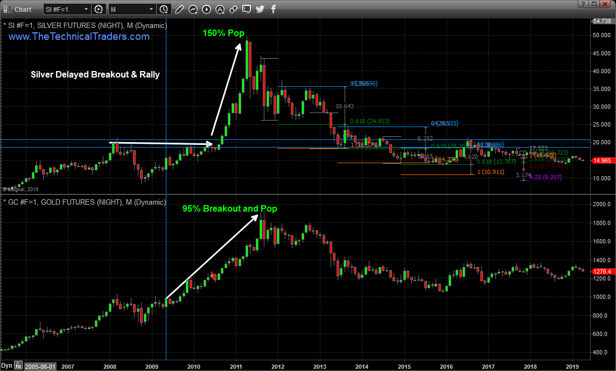
Task: Click the play/replay circle icon
Action: (x=206, y=9)
